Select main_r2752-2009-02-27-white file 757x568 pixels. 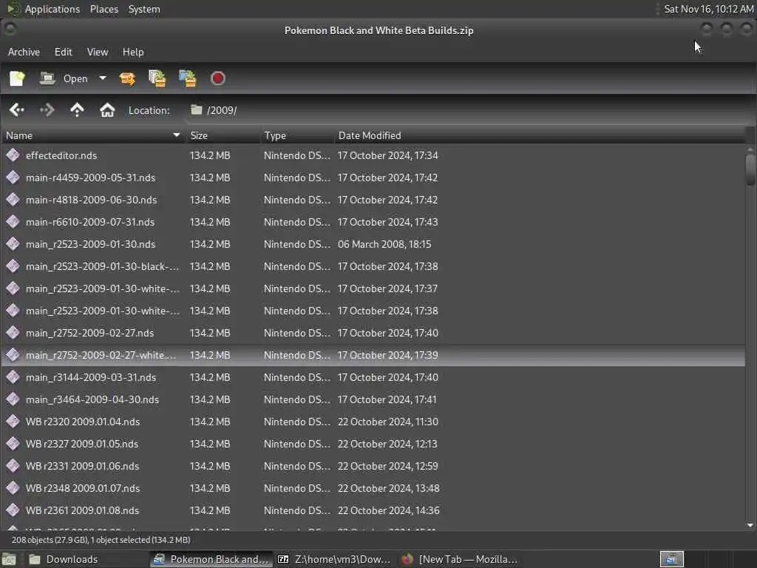(373, 356)
